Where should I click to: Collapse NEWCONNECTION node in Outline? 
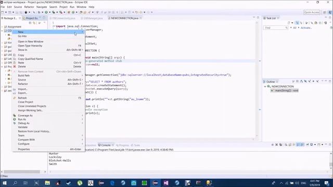[265, 87]
